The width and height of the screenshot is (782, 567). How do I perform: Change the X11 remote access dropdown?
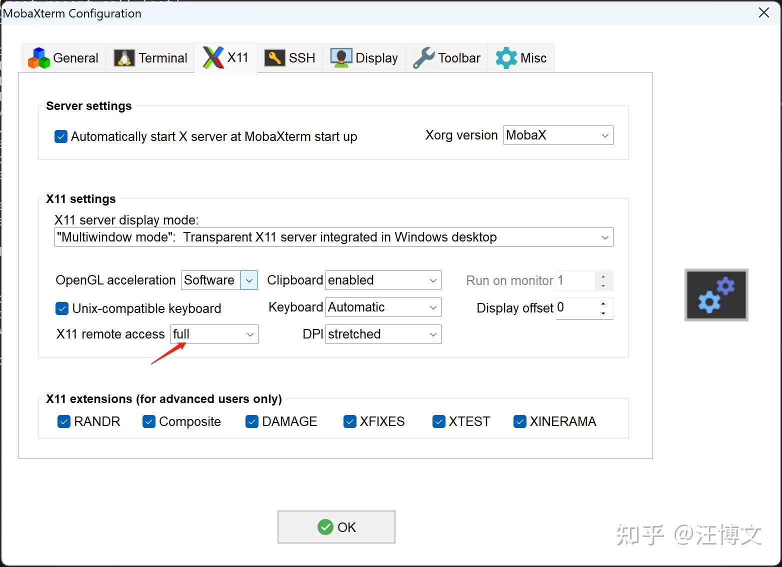[x=249, y=334]
